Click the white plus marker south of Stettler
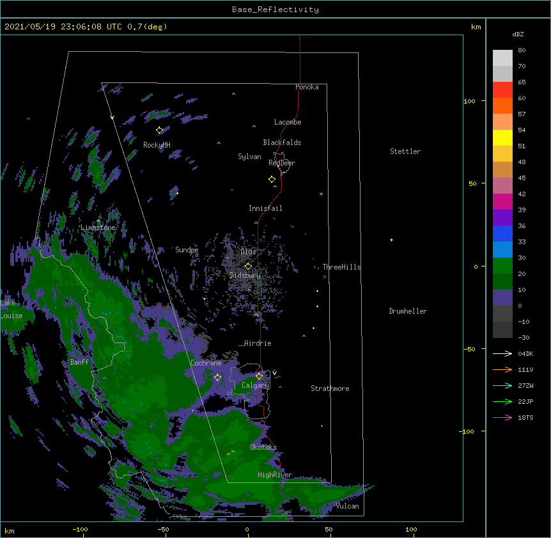551x538 pixels. 391,240
